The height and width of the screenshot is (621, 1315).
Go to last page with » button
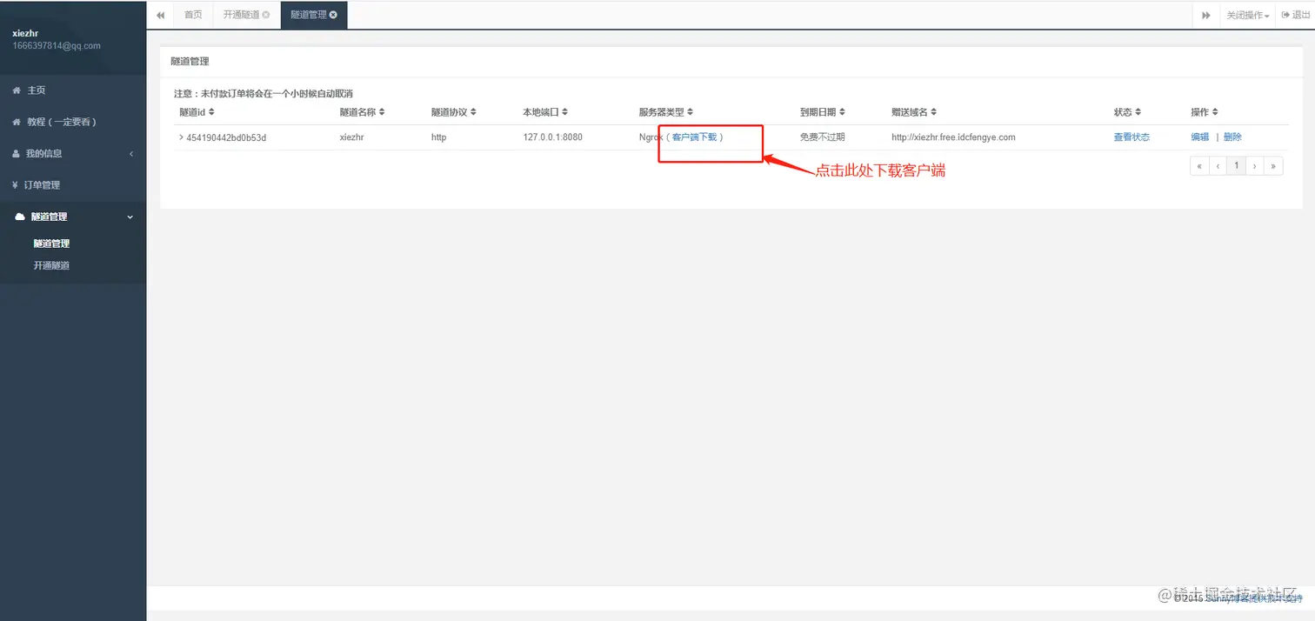[1274, 165]
